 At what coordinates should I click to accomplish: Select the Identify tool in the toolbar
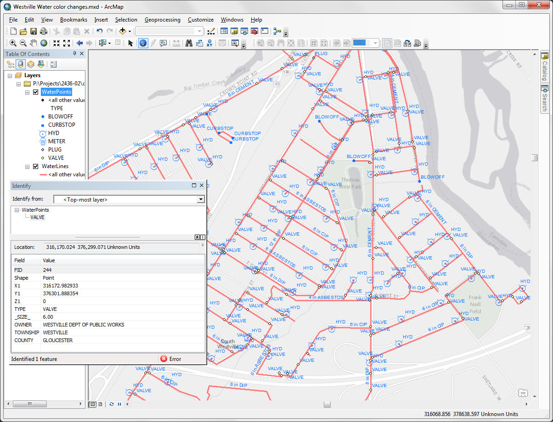tap(143, 43)
